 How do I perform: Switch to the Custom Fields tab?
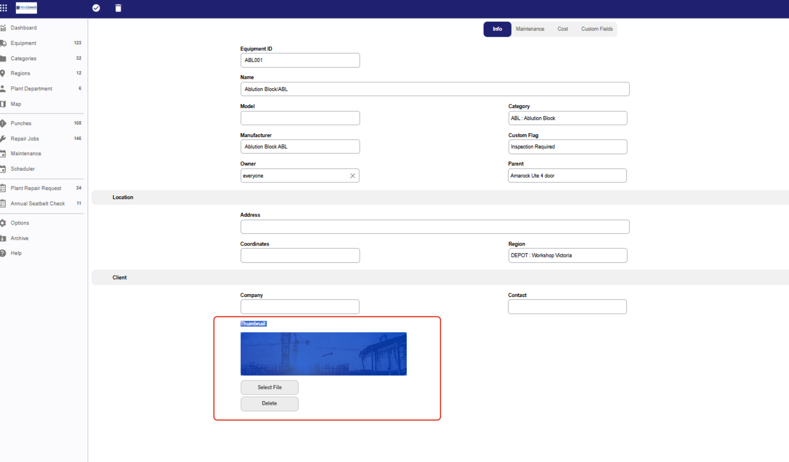[597, 29]
